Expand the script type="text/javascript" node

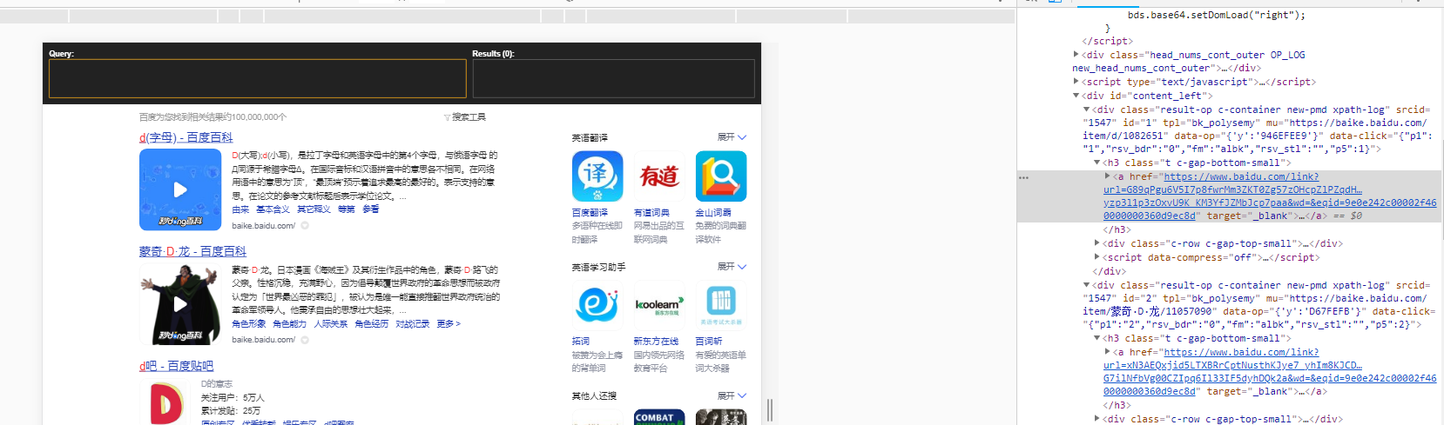click(x=1076, y=82)
